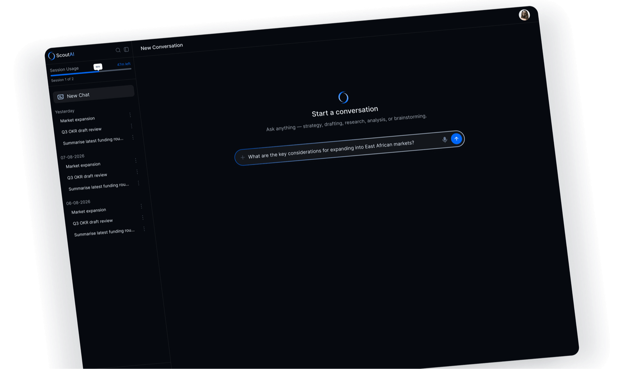Open options for Market expansion under 06-08-2026
This screenshot has width=624, height=369.
141,206
